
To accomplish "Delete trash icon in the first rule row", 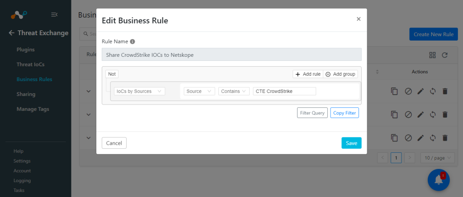I will (445, 91).
